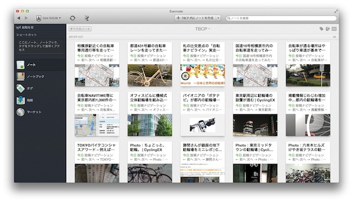This screenshot has height=202, width=353.
Task: Click the tag filter icon above notes
Action: coord(321,29)
